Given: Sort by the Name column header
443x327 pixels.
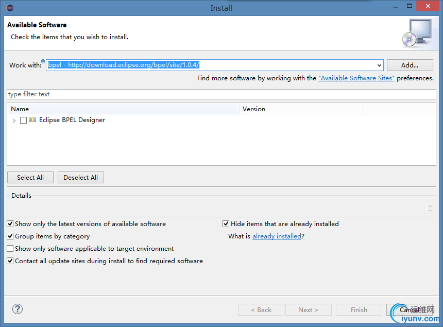Looking at the screenshot, I should [123, 109].
